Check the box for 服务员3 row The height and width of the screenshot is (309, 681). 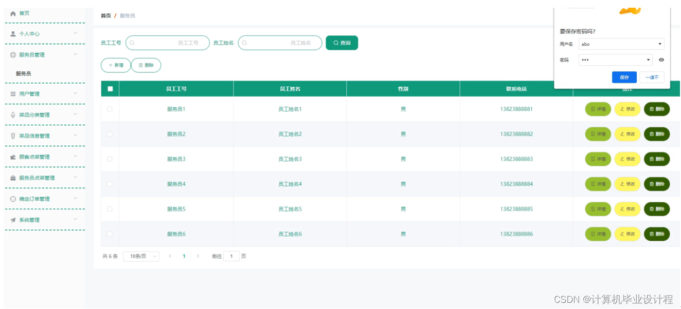(110, 159)
